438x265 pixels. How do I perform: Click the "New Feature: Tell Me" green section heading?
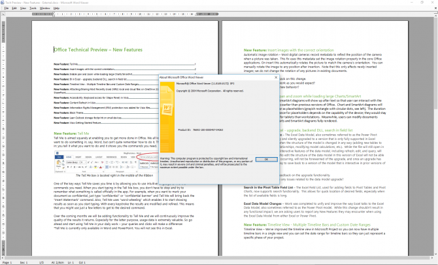(x=71, y=133)
